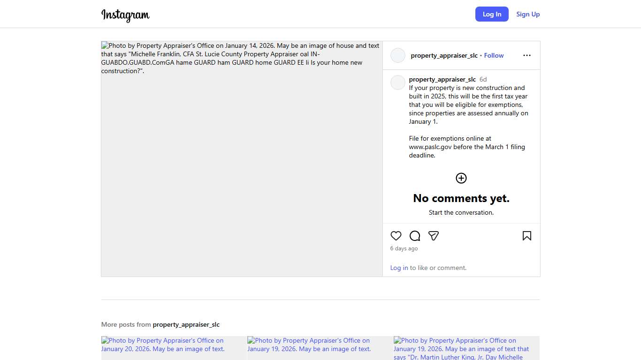Screen dimensions: 641x360
Task: Follow the property_appraiser_slc account
Action: 494,55
